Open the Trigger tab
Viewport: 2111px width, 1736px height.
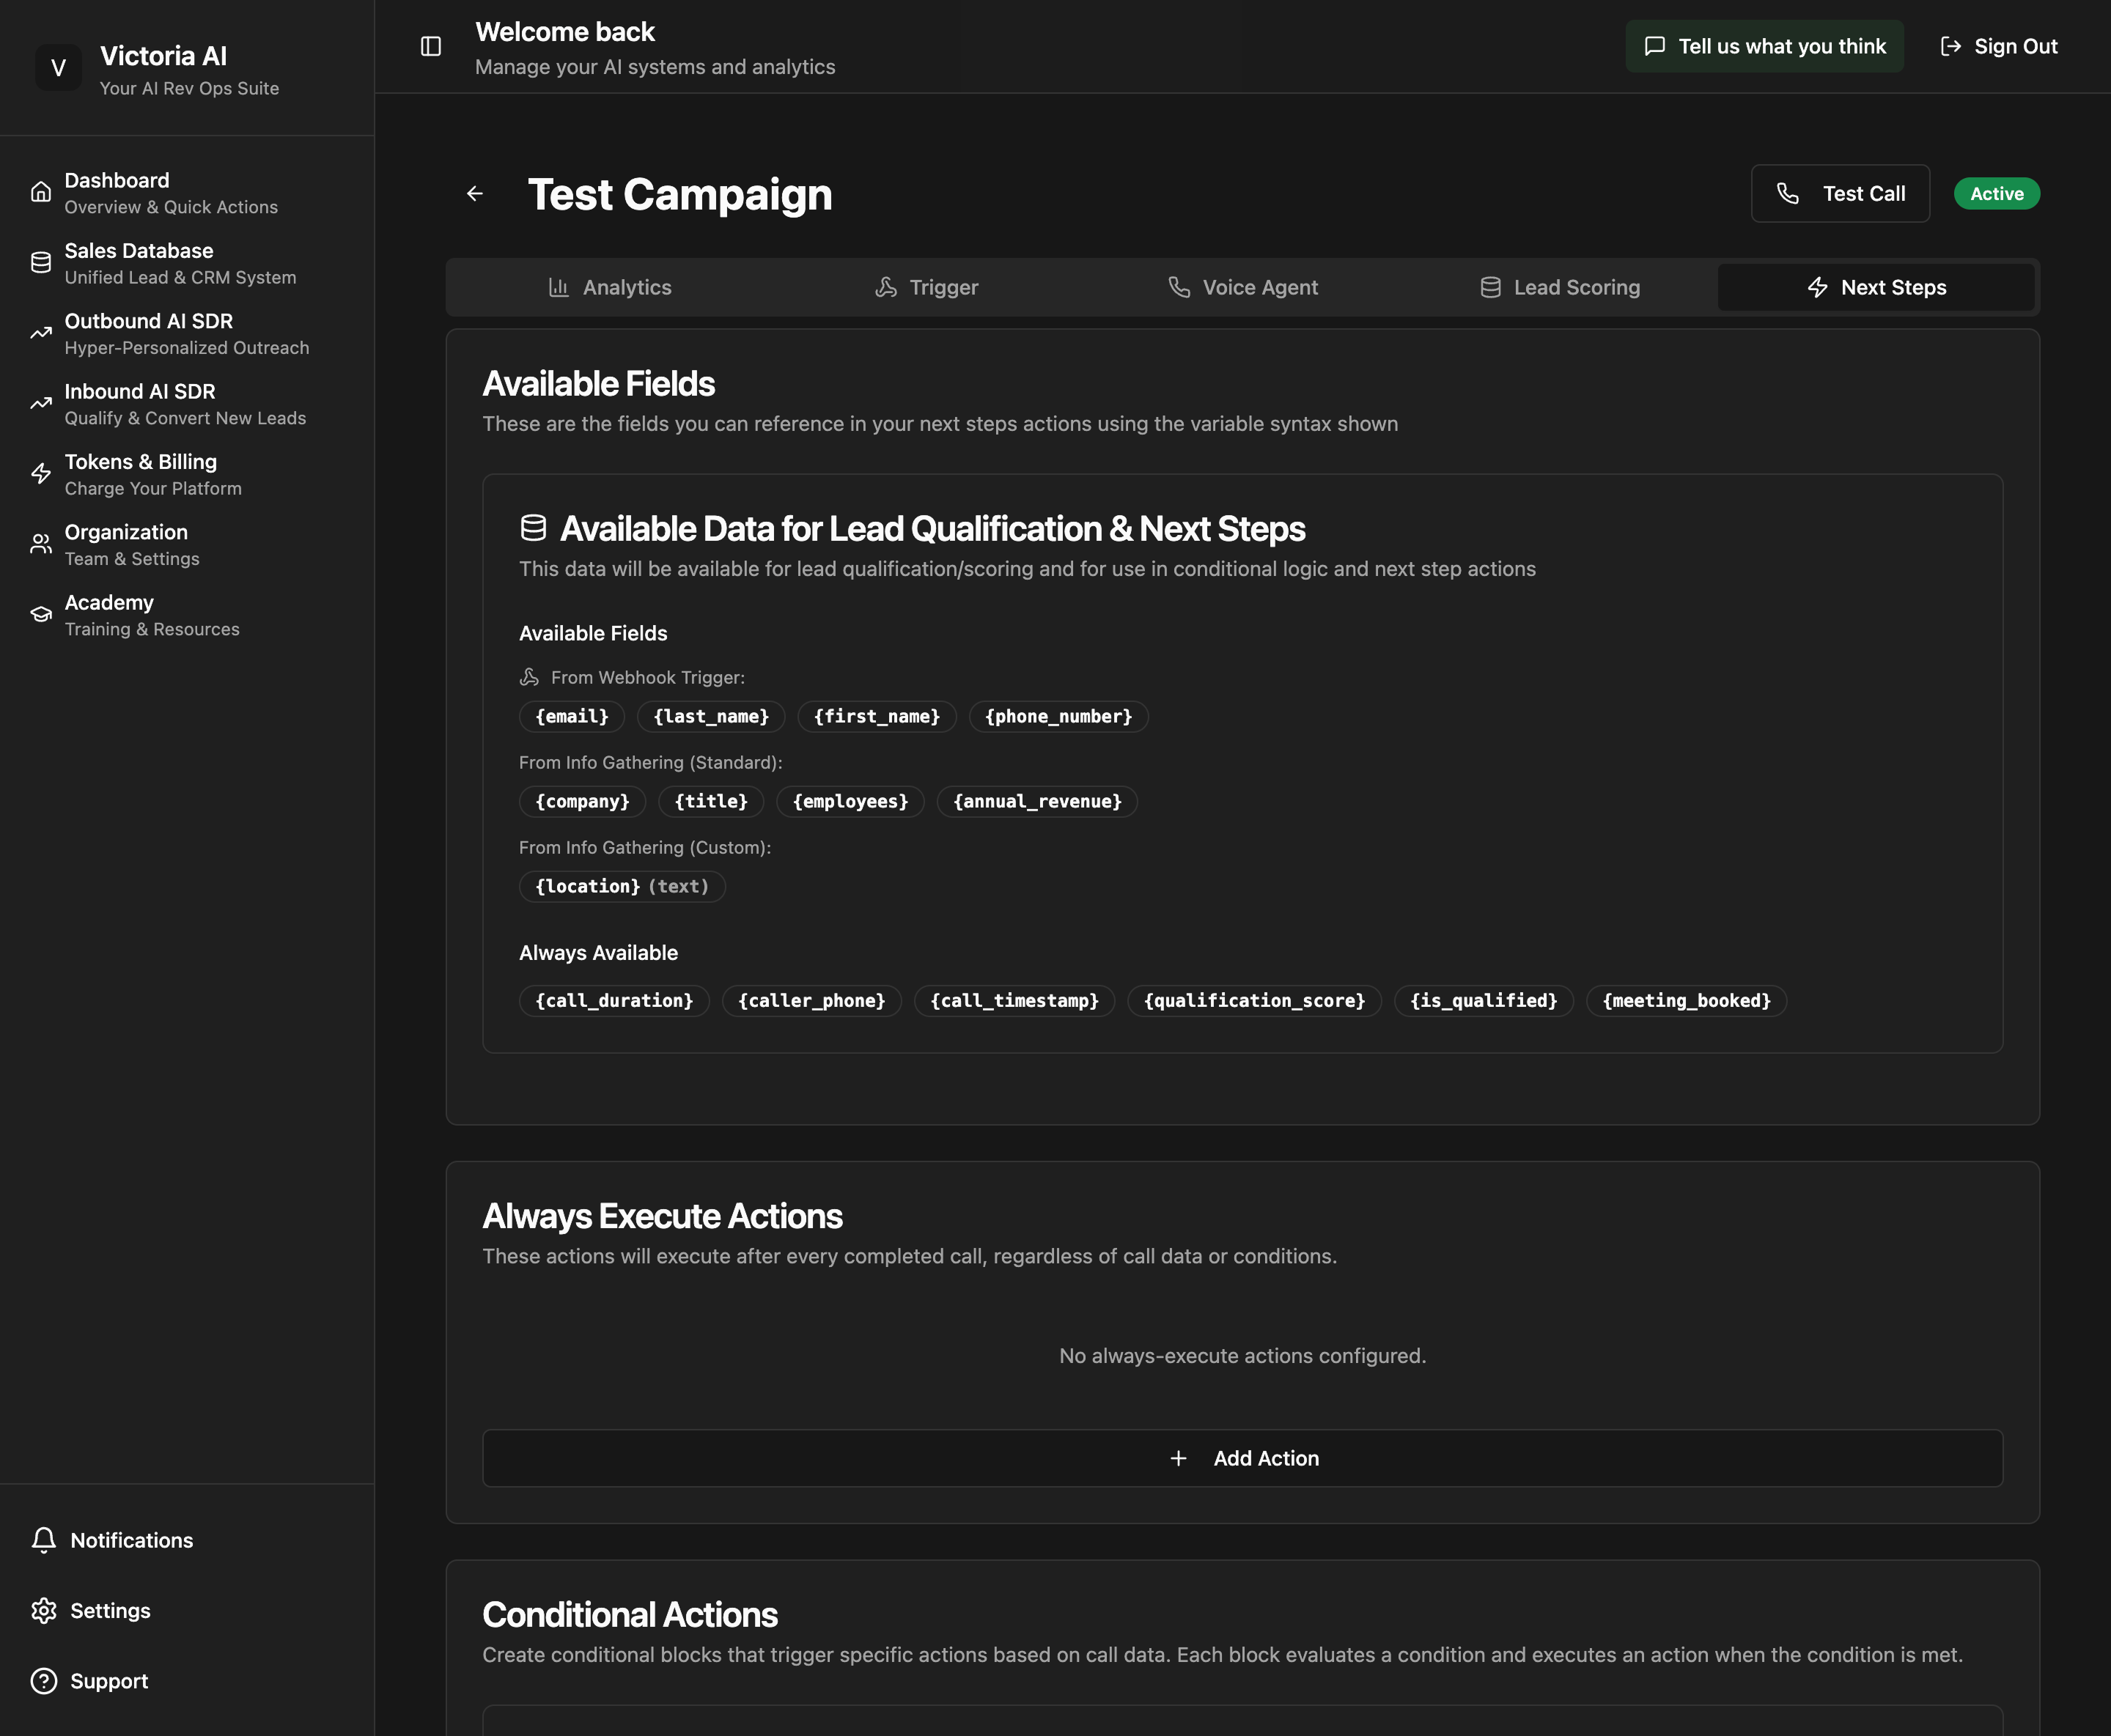(x=927, y=288)
